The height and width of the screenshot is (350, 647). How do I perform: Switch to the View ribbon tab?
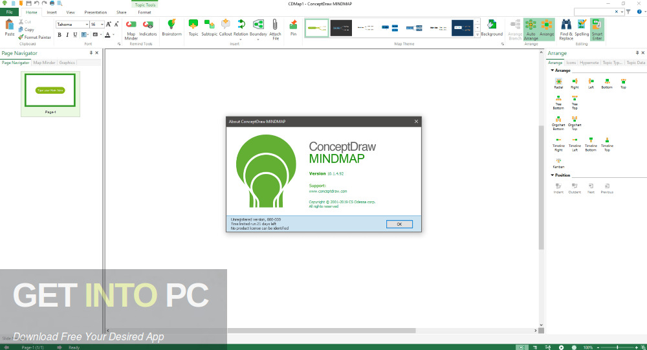click(71, 12)
